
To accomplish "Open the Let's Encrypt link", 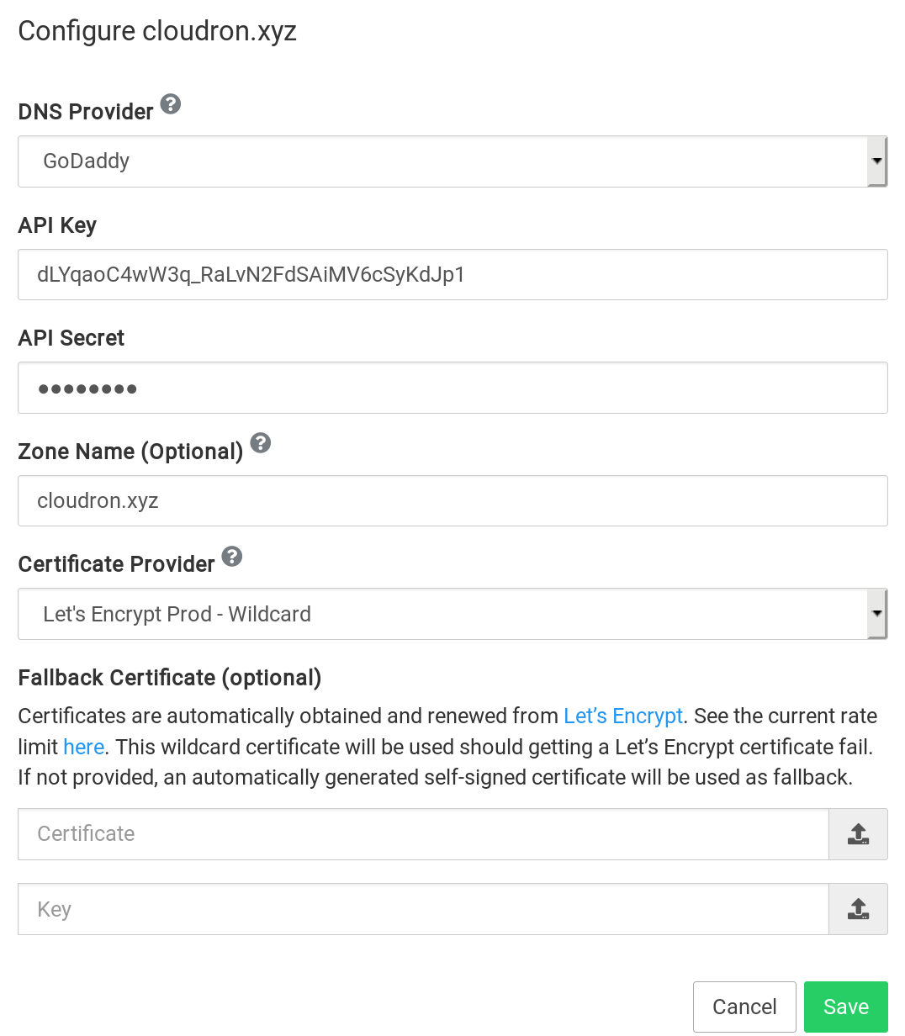I will pyautogui.click(x=622, y=716).
